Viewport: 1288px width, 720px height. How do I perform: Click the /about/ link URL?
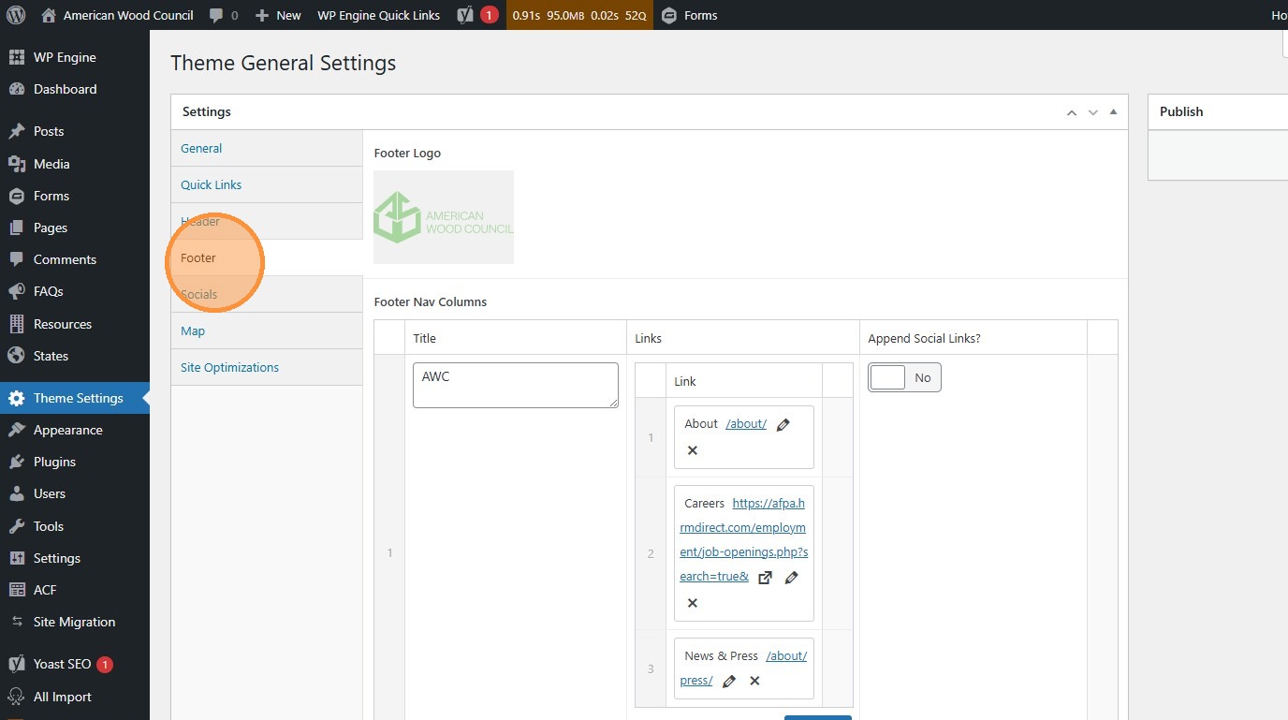point(746,424)
